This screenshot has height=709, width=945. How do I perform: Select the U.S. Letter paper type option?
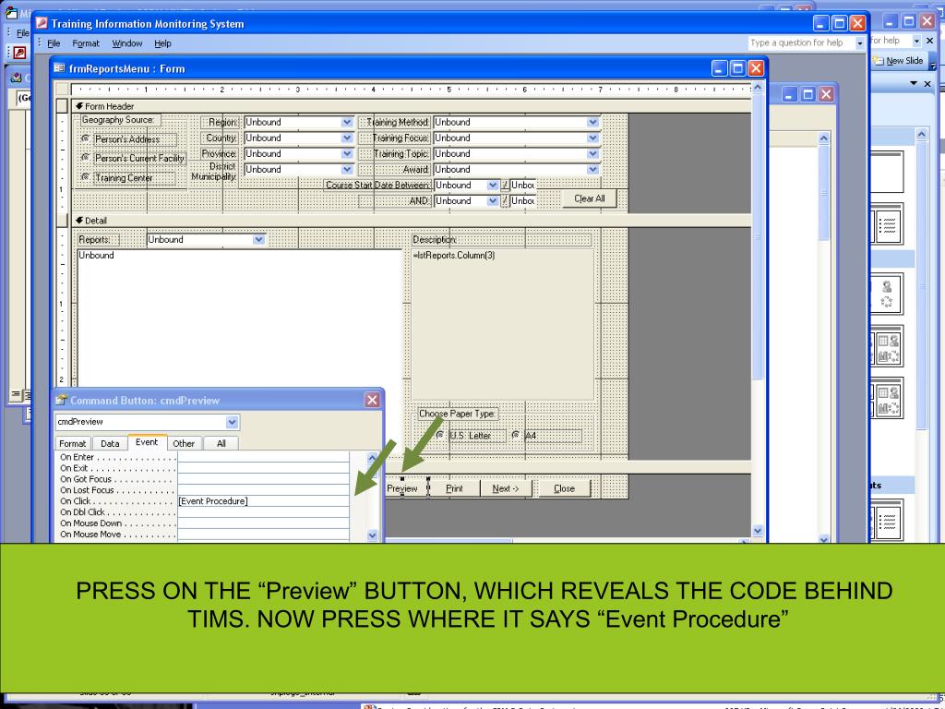[x=440, y=435]
